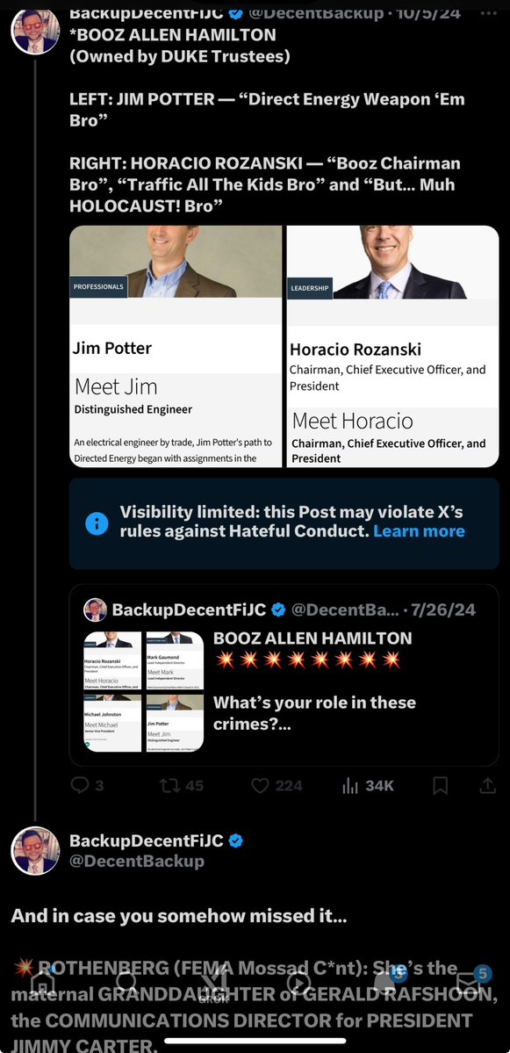Click the Learn more link
Image resolution: width=510 pixels, height=1053 pixels.
(x=419, y=531)
